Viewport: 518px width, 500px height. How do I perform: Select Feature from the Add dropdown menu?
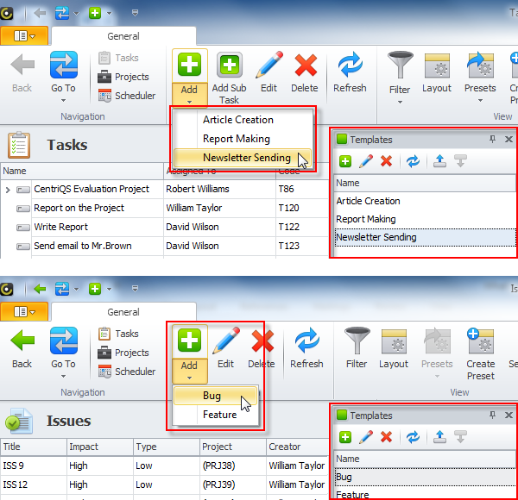219,415
